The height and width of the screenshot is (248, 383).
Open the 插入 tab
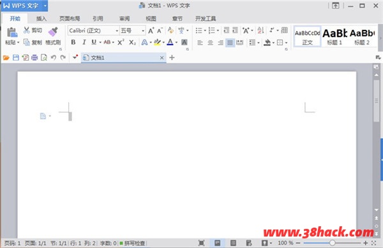41,18
